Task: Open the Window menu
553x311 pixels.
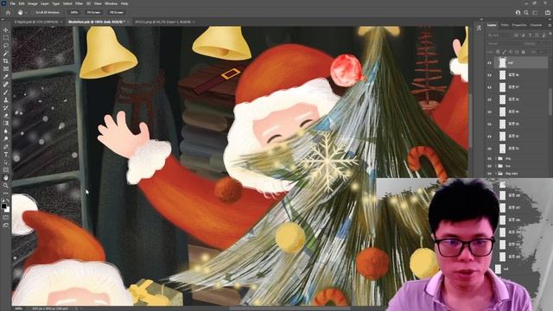Action: point(111,3)
